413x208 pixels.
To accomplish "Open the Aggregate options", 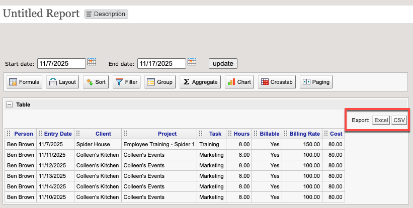I will (x=200, y=82).
